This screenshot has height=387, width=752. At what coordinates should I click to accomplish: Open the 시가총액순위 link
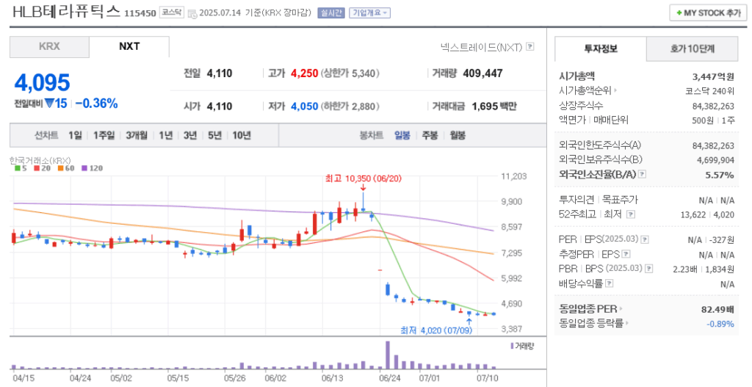(587, 90)
